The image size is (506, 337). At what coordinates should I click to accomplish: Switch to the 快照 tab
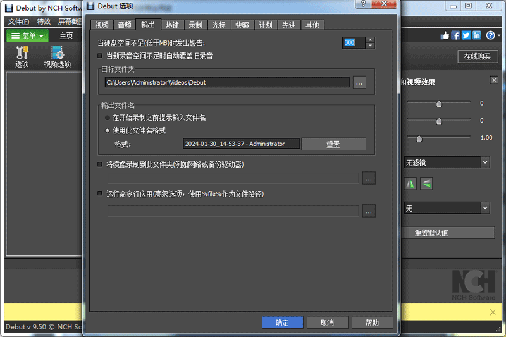click(242, 25)
